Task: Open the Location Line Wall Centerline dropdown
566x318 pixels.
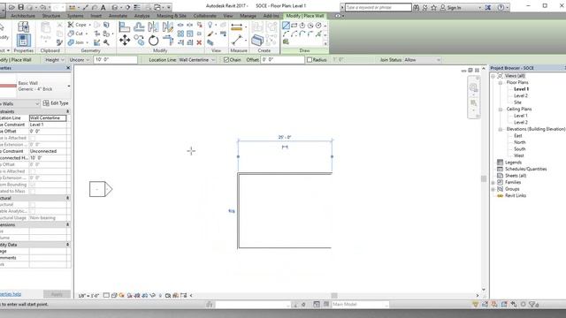Action: click(197, 60)
